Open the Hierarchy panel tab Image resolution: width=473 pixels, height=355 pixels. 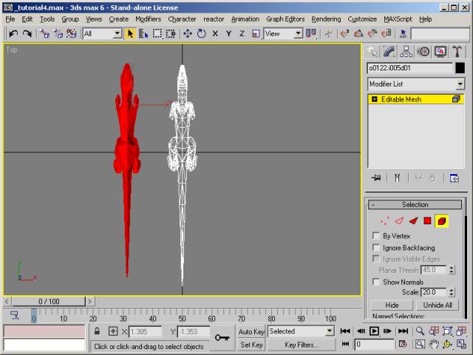pyautogui.click(x=406, y=51)
